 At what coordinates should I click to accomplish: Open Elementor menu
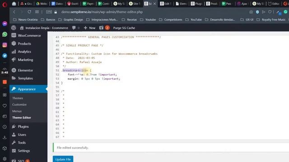pos(28,70)
